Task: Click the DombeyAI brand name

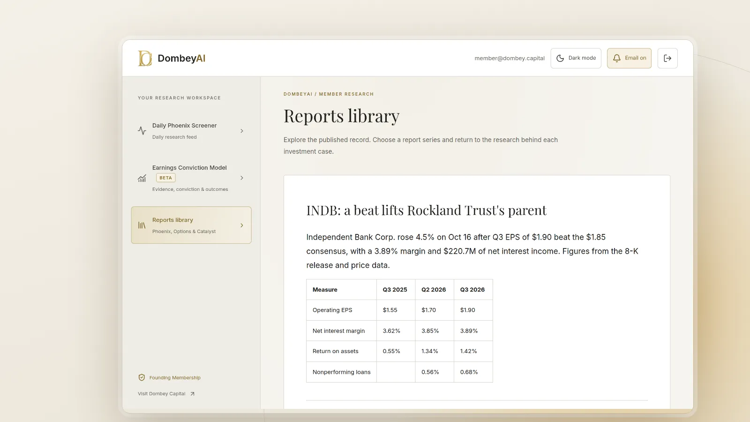Action: [181, 58]
